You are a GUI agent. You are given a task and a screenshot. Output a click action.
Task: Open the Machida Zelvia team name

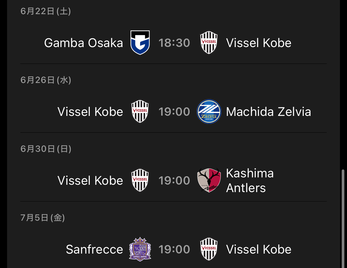pos(268,112)
